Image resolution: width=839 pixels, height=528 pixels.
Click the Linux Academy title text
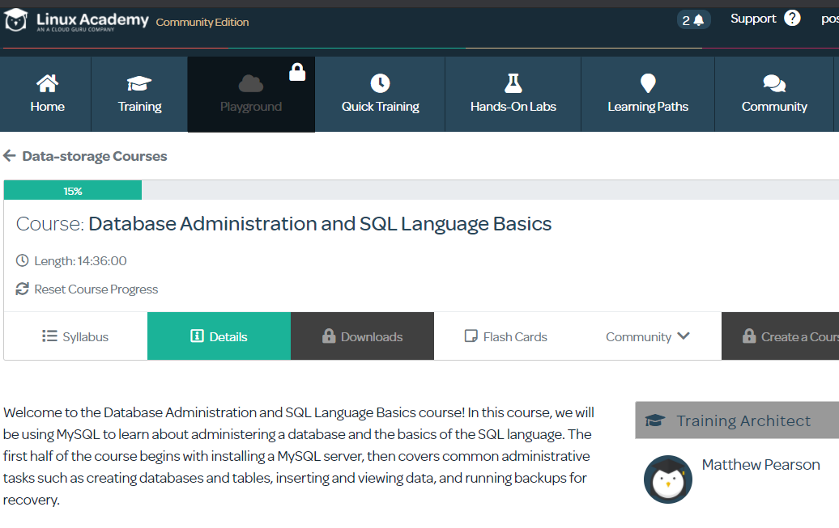(92, 19)
